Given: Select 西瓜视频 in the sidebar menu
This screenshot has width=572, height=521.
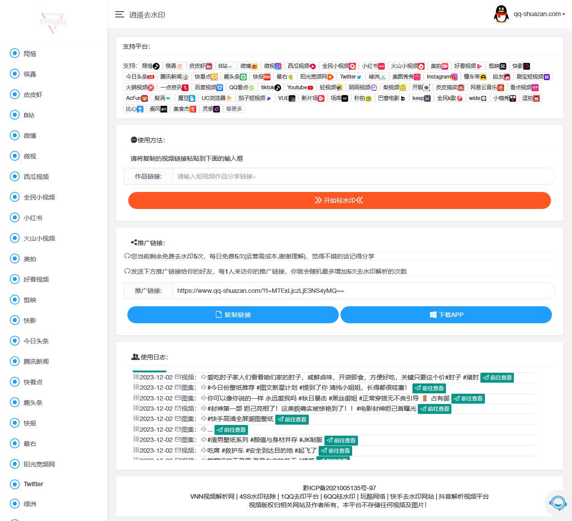Looking at the screenshot, I should [x=36, y=176].
